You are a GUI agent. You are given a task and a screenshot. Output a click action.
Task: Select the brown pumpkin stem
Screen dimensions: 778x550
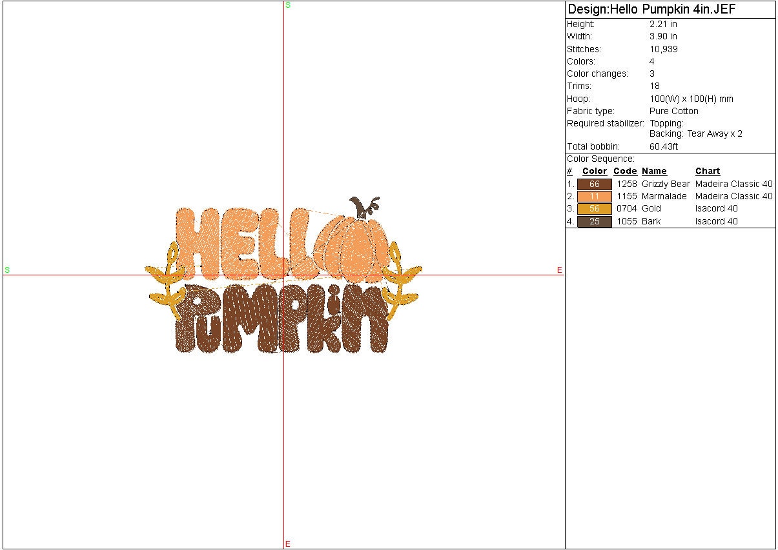point(360,206)
